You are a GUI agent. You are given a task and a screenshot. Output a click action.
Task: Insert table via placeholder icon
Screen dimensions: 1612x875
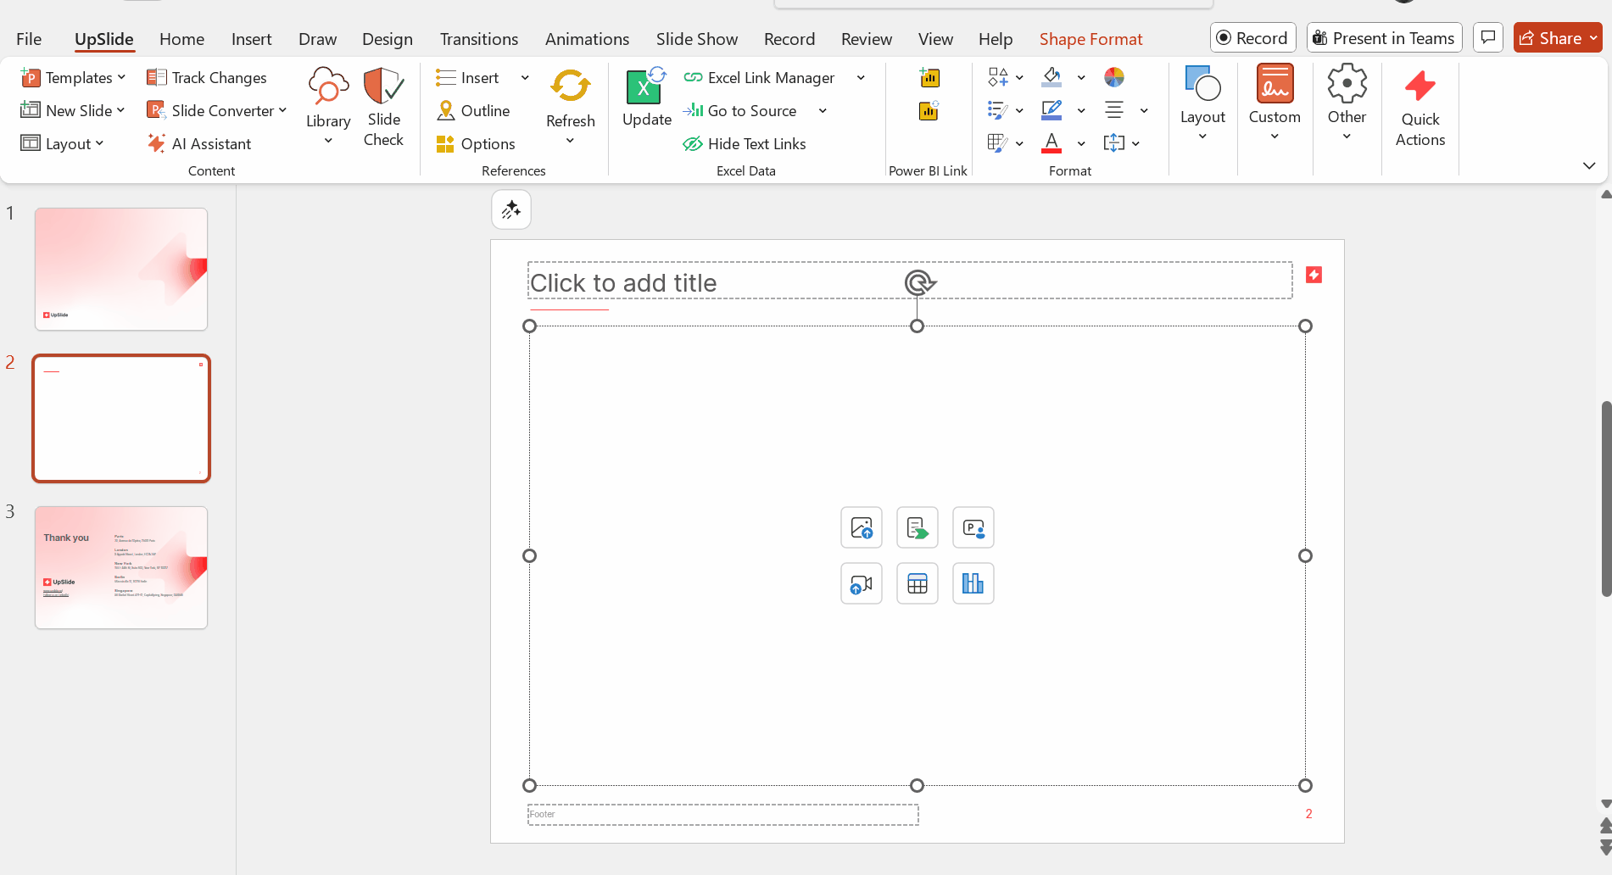coord(918,584)
